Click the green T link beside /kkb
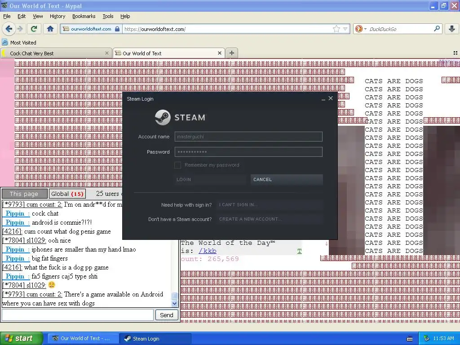 point(299,251)
